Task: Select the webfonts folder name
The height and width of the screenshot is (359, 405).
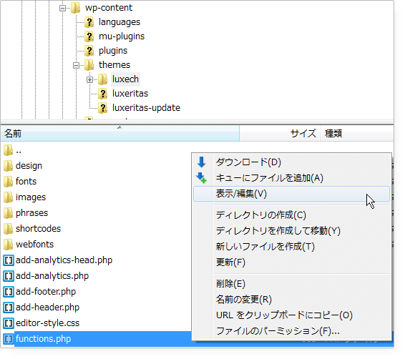Action: click(35, 245)
